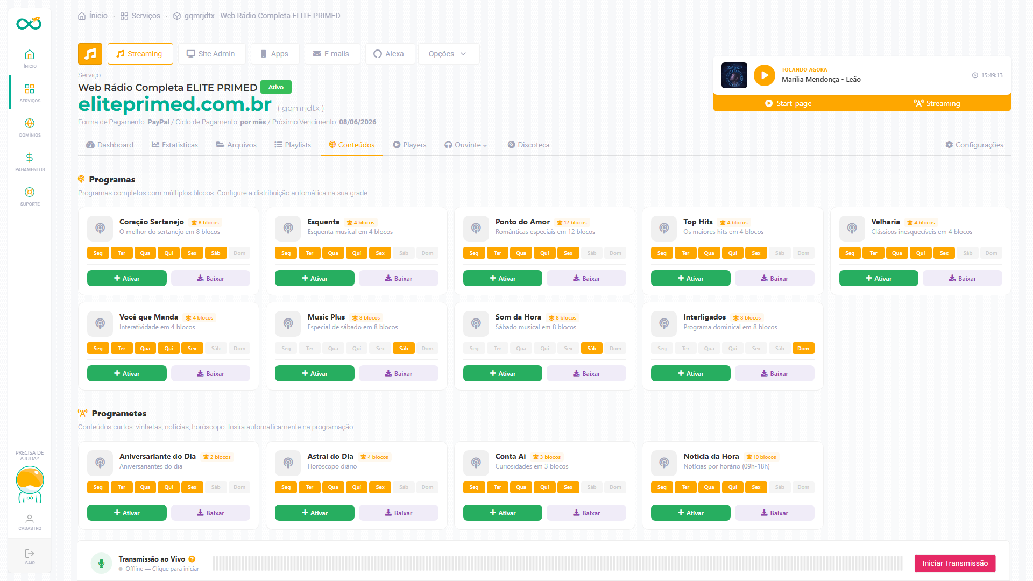Open the Players tab
The image size is (1033, 581).
point(409,145)
